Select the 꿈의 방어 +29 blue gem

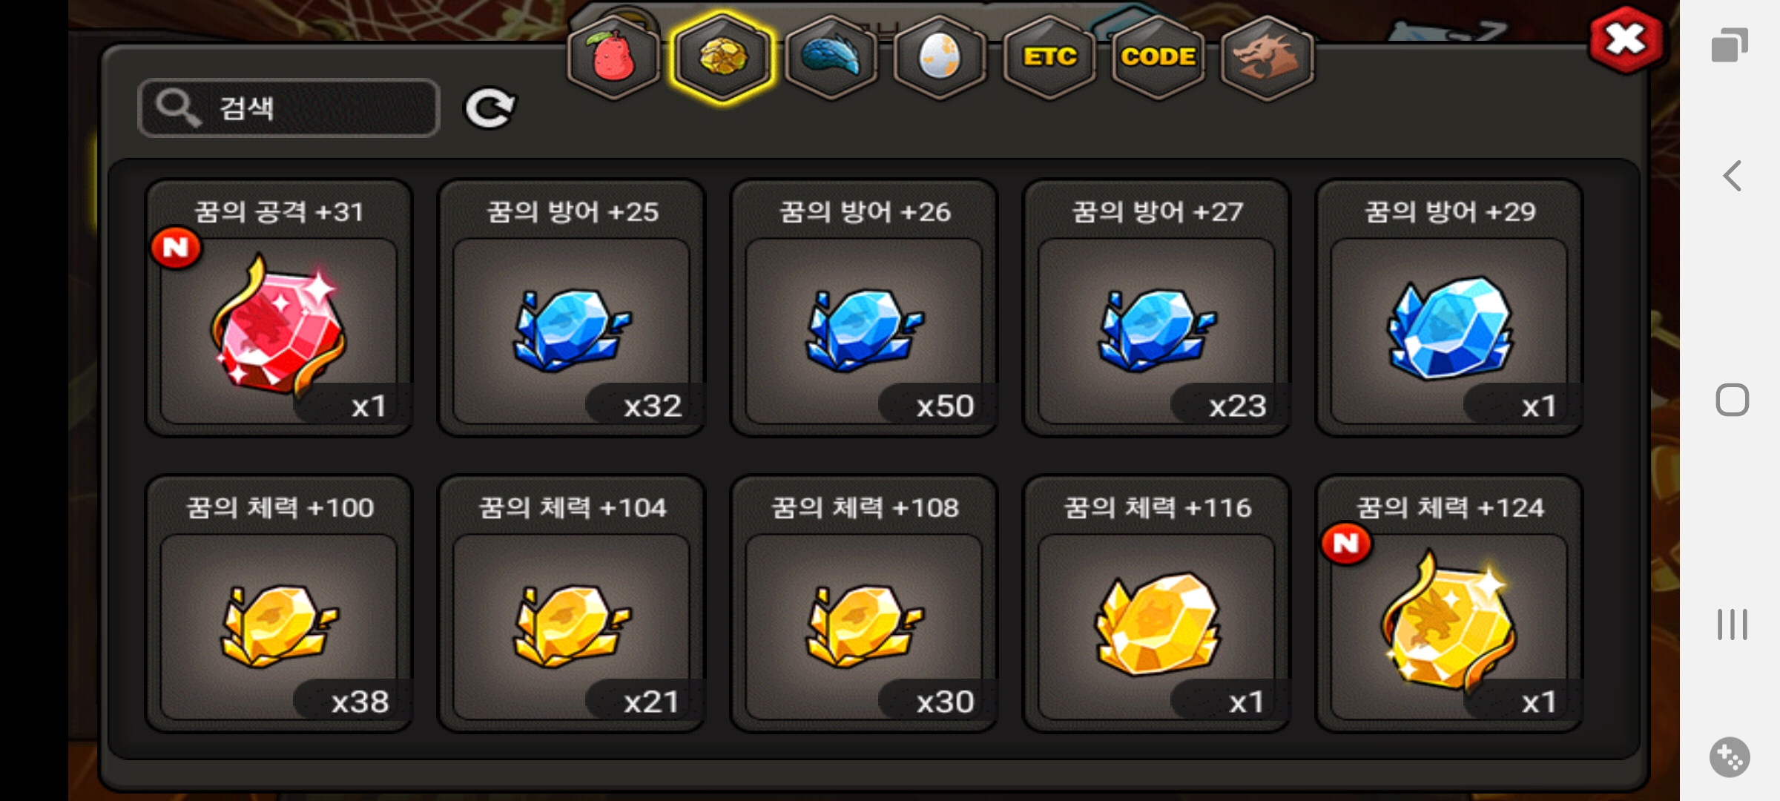point(1449,308)
